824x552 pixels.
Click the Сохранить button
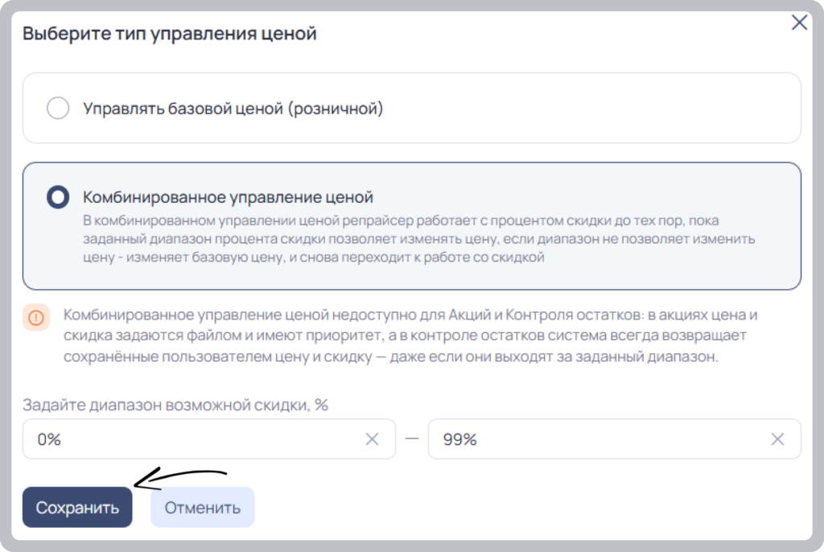point(77,507)
